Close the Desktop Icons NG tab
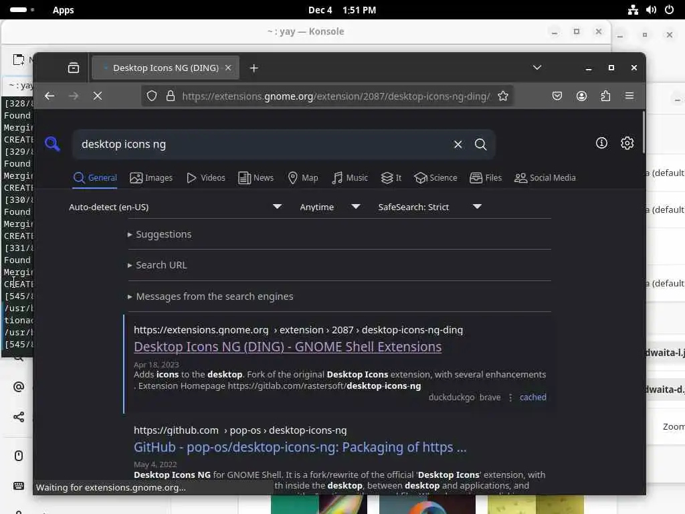The image size is (685, 514). point(228,68)
